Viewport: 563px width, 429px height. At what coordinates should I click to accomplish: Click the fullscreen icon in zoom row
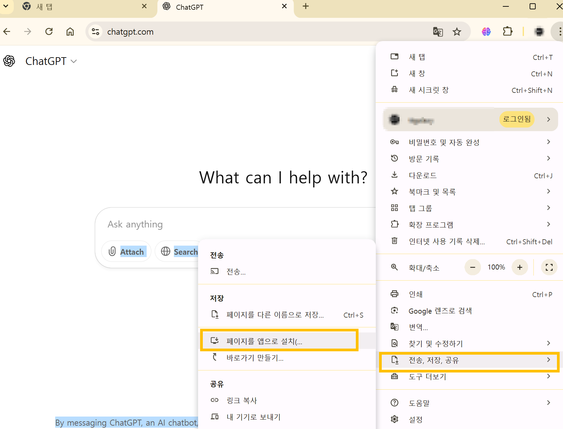click(x=549, y=267)
